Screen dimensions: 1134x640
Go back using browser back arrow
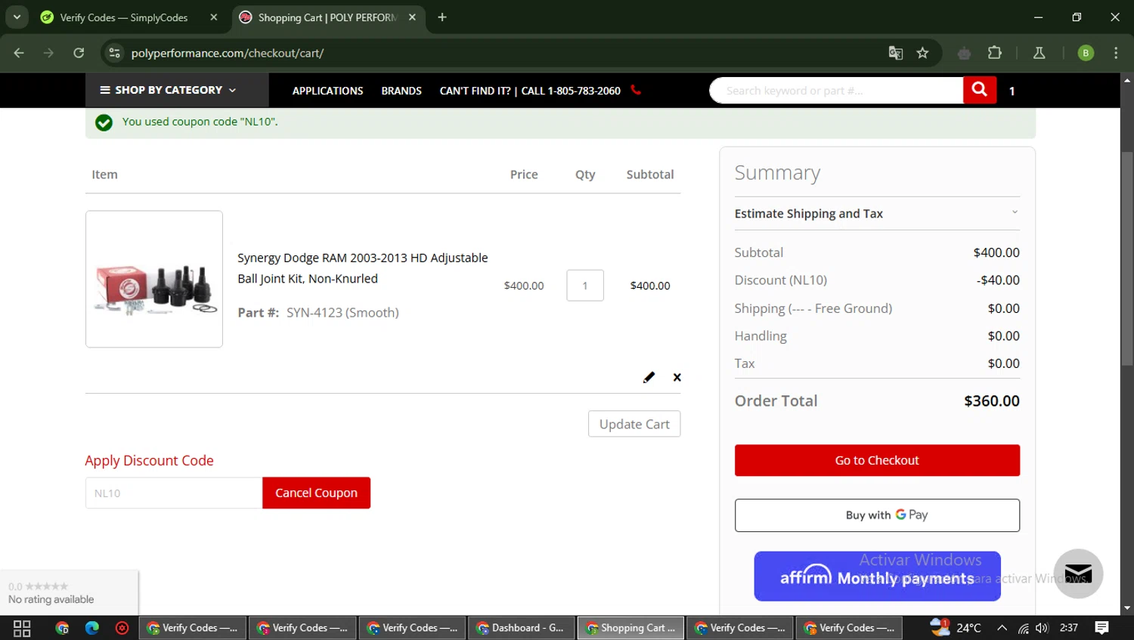(x=19, y=53)
